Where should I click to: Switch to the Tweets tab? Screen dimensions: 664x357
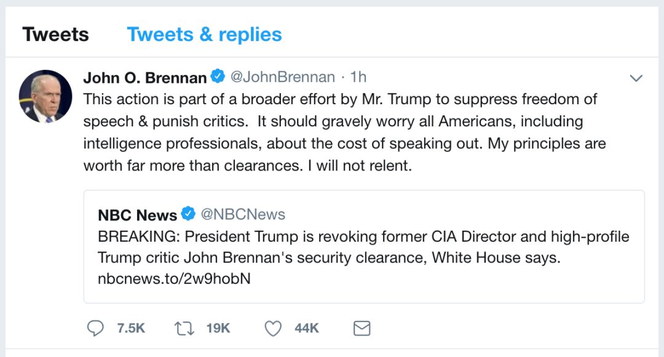coord(56,34)
